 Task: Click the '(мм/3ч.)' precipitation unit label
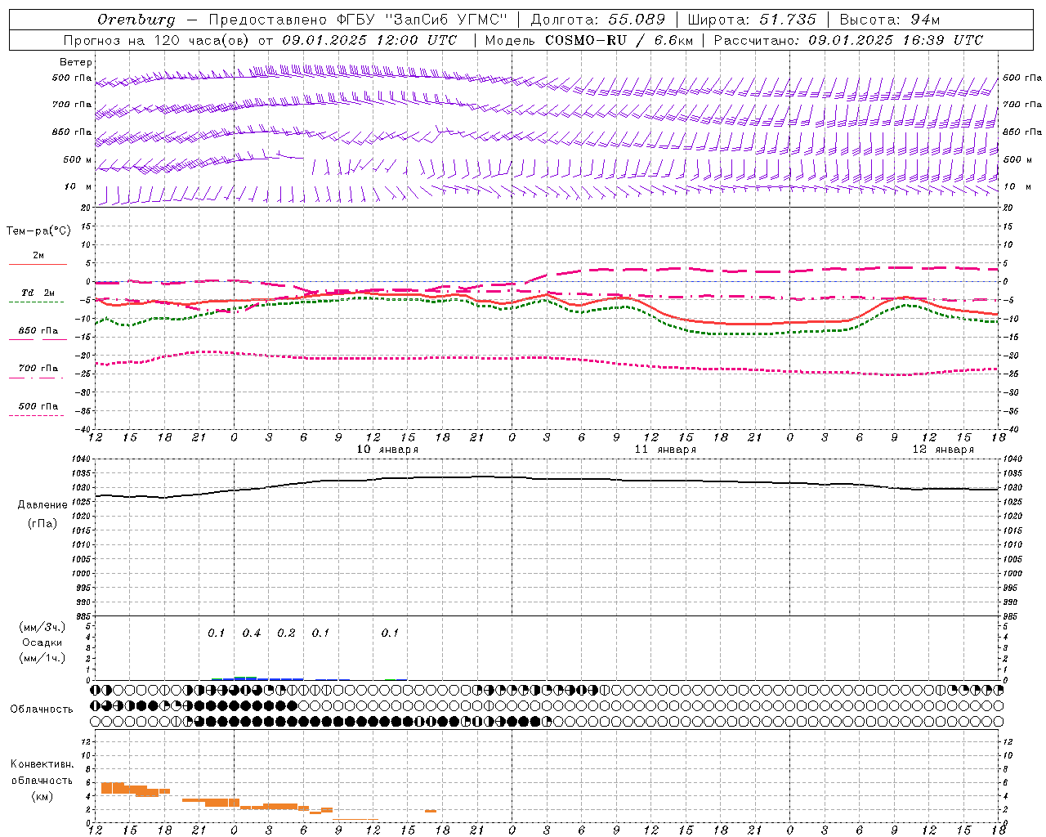click(x=43, y=627)
